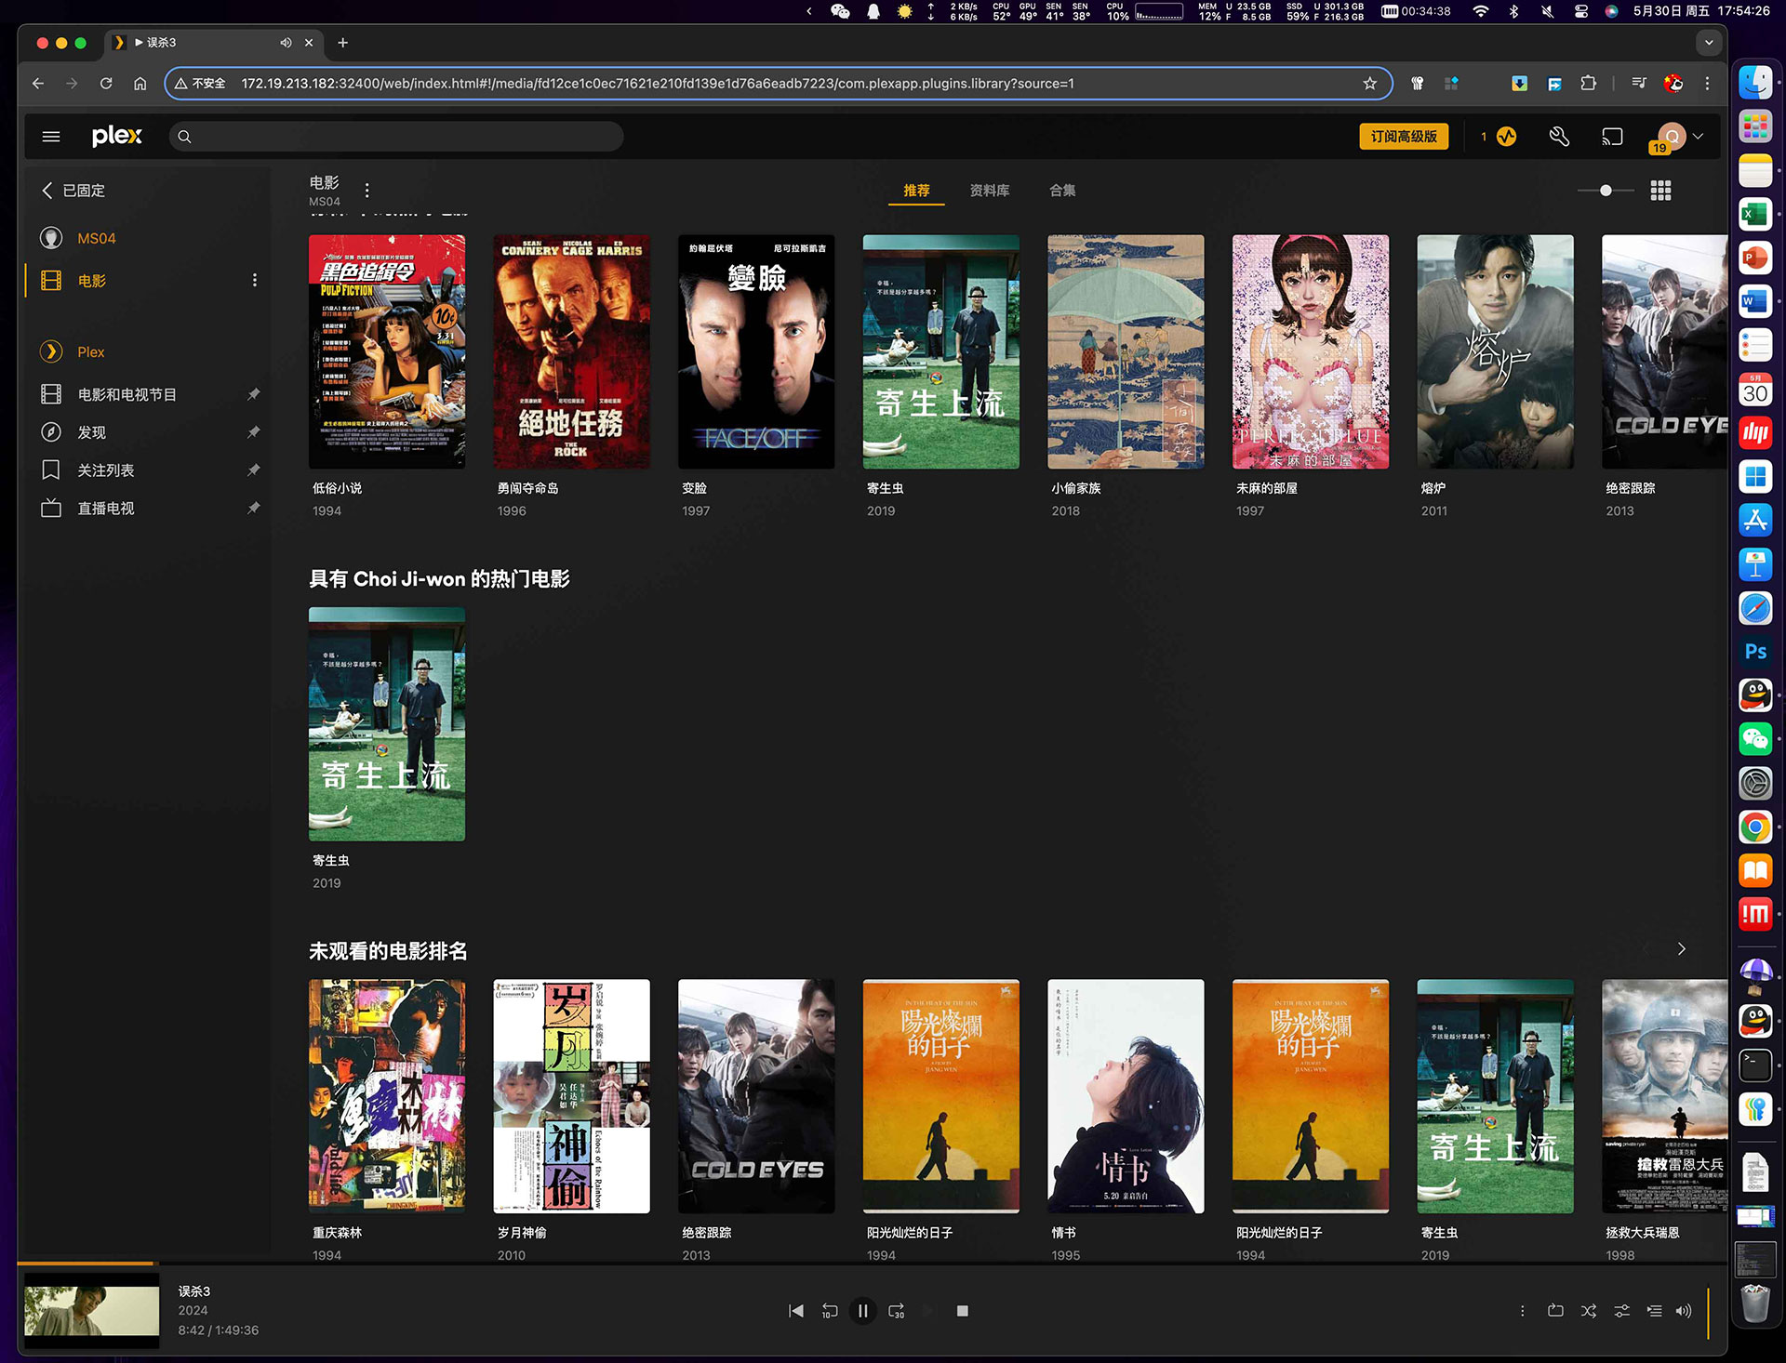Unpin 直播电视 from sidebar

tap(253, 509)
